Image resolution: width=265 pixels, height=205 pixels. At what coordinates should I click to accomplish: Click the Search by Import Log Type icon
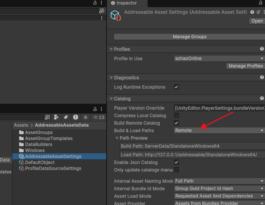pos(75,117)
